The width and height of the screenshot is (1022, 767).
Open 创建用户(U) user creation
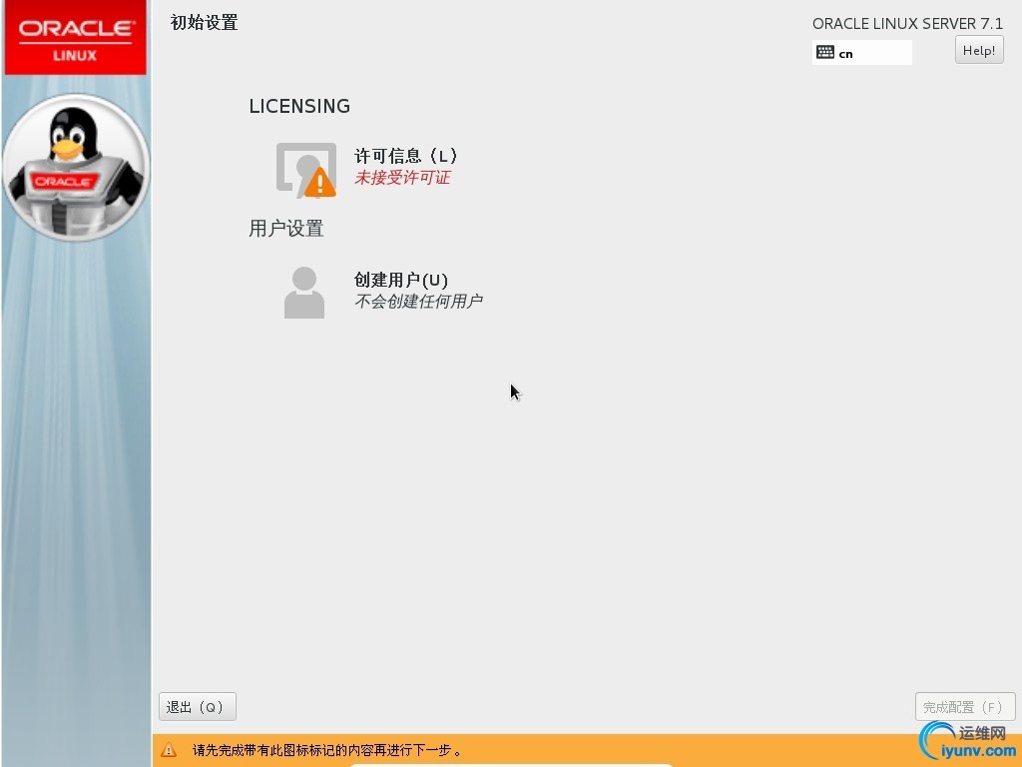click(x=401, y=280)
